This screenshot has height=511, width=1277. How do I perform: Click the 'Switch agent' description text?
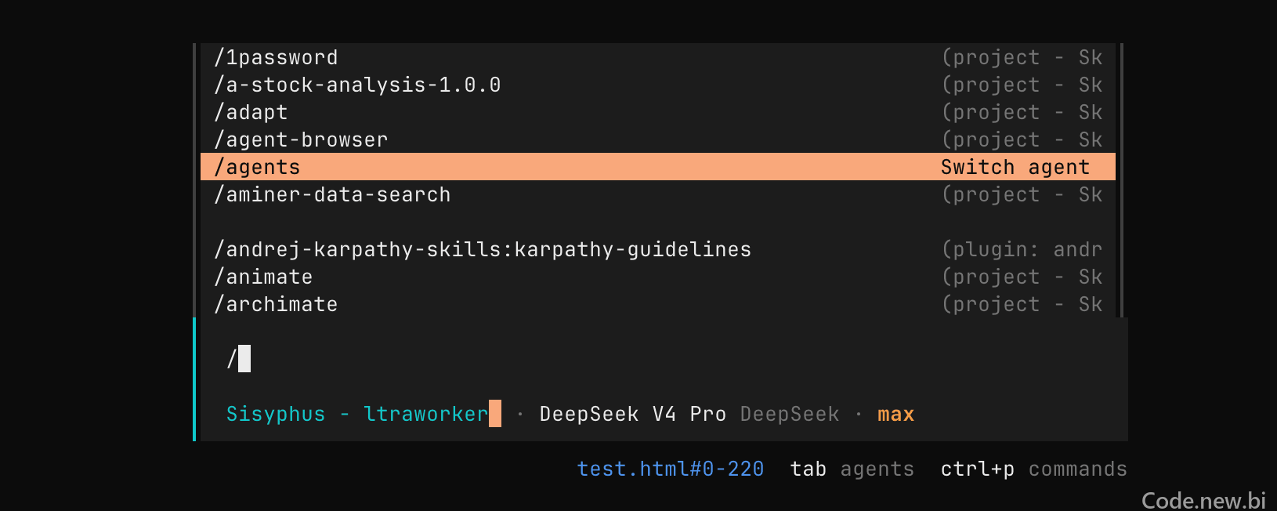point(1015,167)
